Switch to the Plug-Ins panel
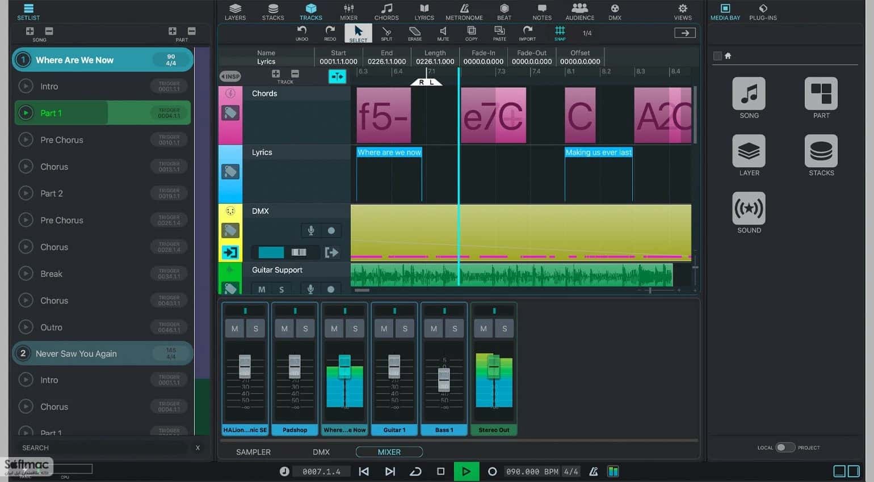Screen dimensions: 874x482 tap(763, 11)
